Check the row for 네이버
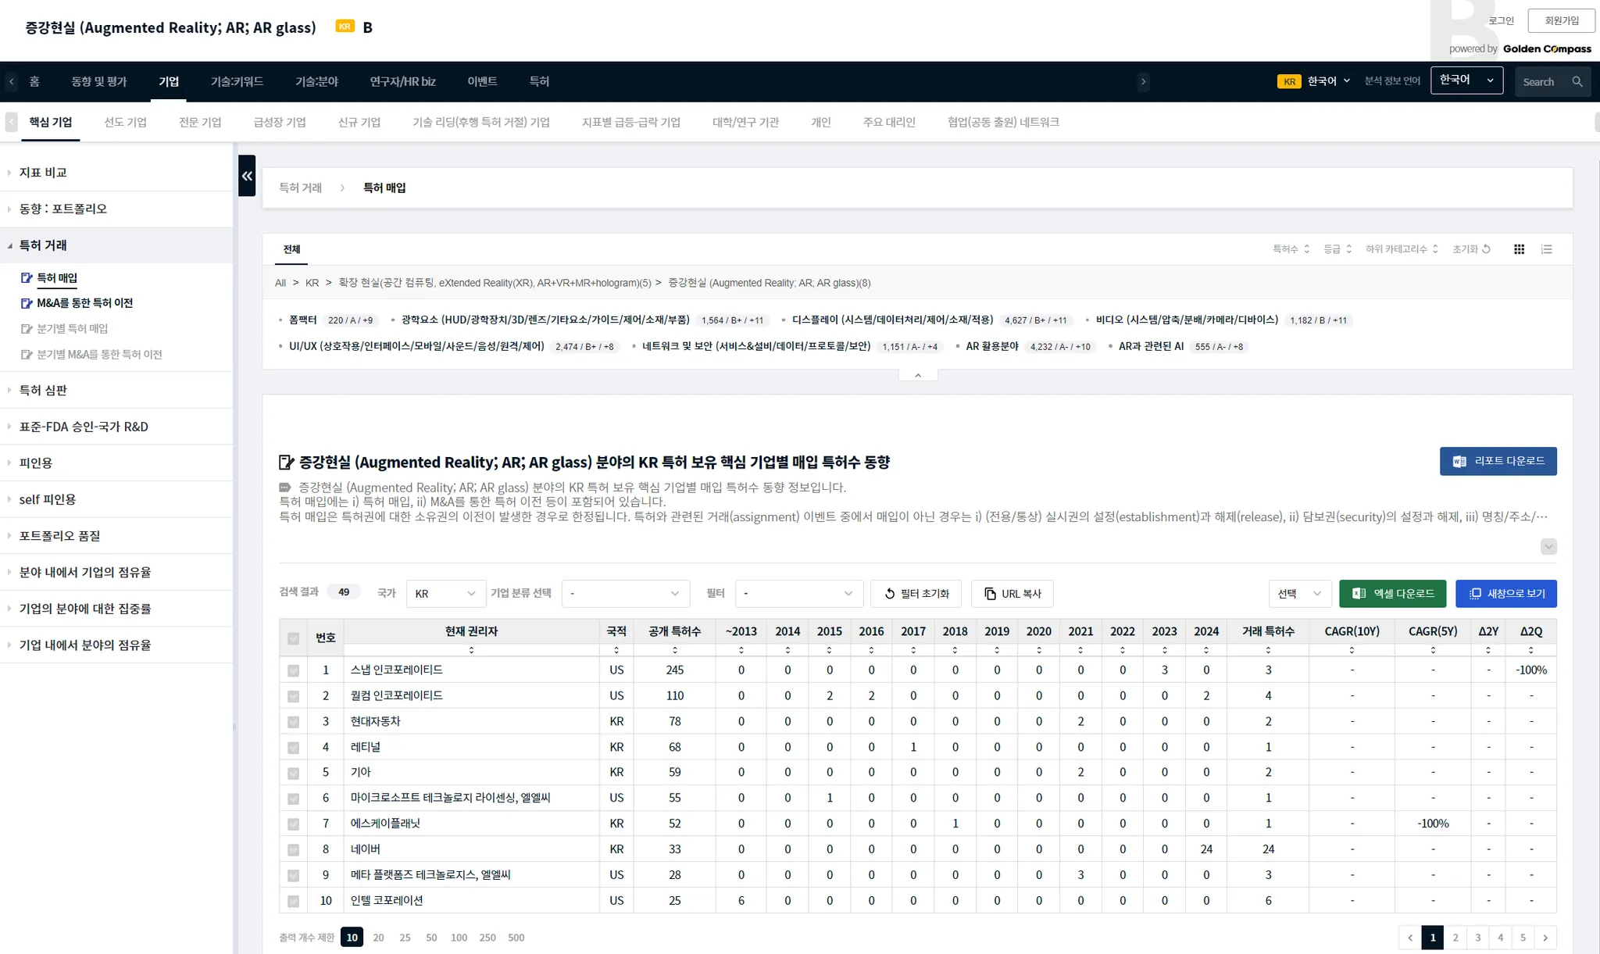Viewport: 1600px width, 954px height. tap(293, 850)
